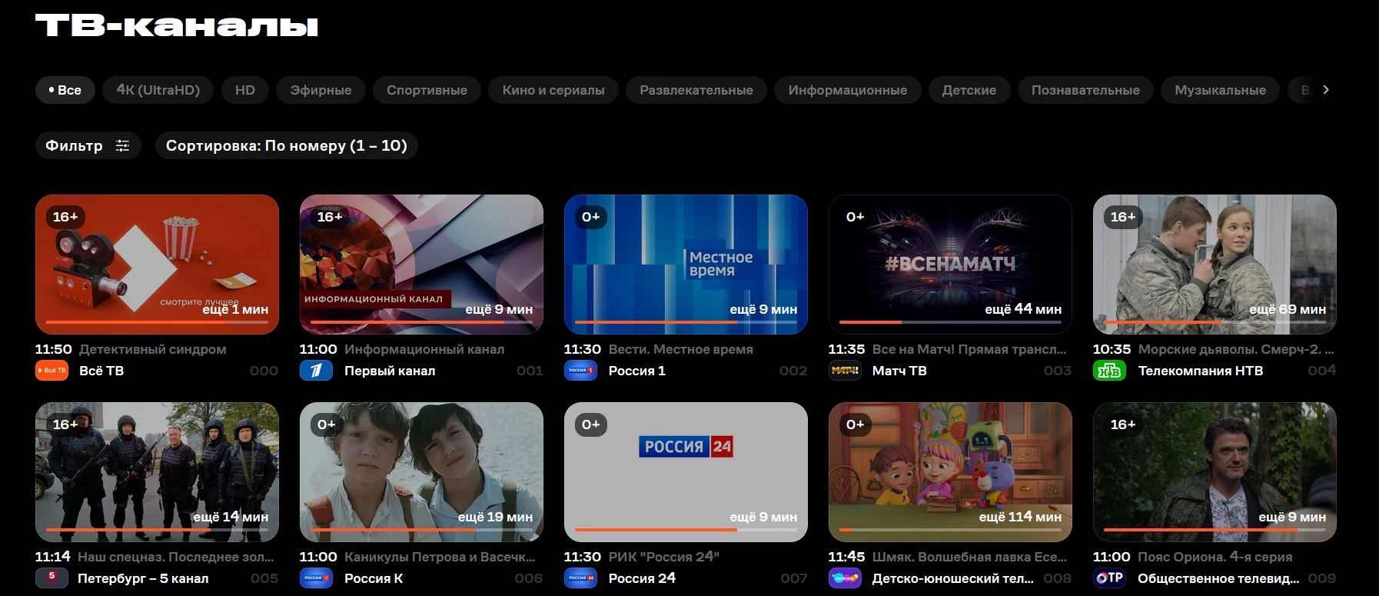
Task: Click program title Шмяк. Волшебная лавка
Action: 970,557
